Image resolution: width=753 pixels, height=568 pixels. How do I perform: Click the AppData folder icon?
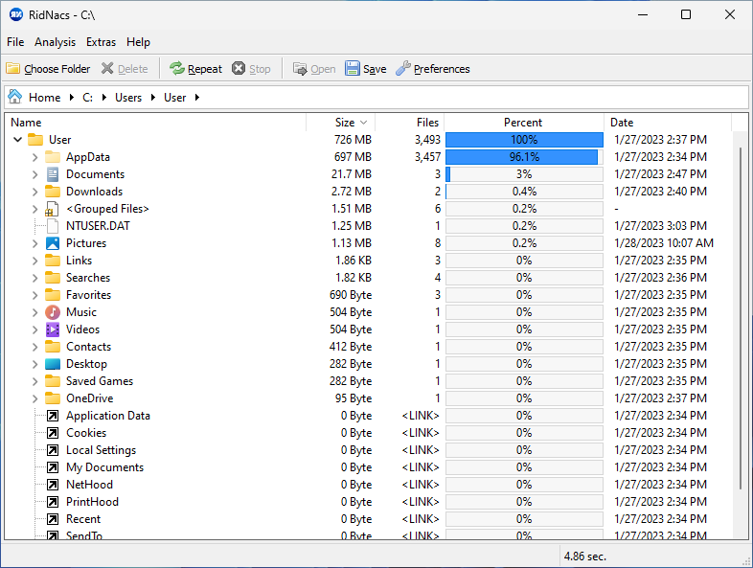click(x=53, y=157)
